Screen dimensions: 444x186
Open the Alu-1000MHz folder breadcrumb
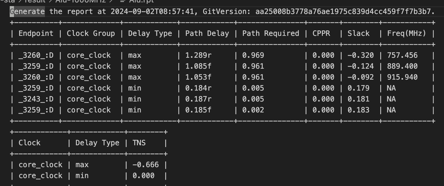(x=80, y=1)
